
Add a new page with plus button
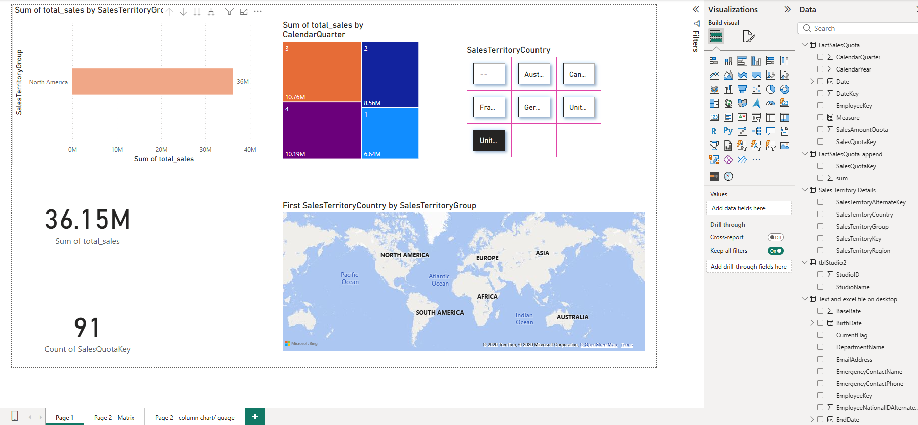[x=255, y=416]
